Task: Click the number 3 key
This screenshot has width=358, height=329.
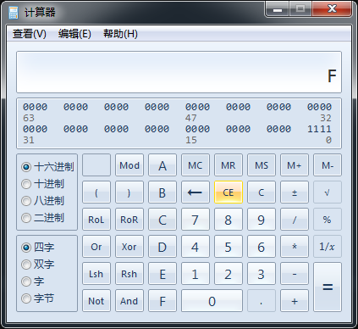Action: [262, 274]
